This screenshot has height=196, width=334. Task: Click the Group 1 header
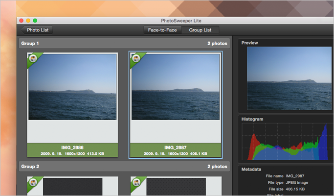coord(124,43)
